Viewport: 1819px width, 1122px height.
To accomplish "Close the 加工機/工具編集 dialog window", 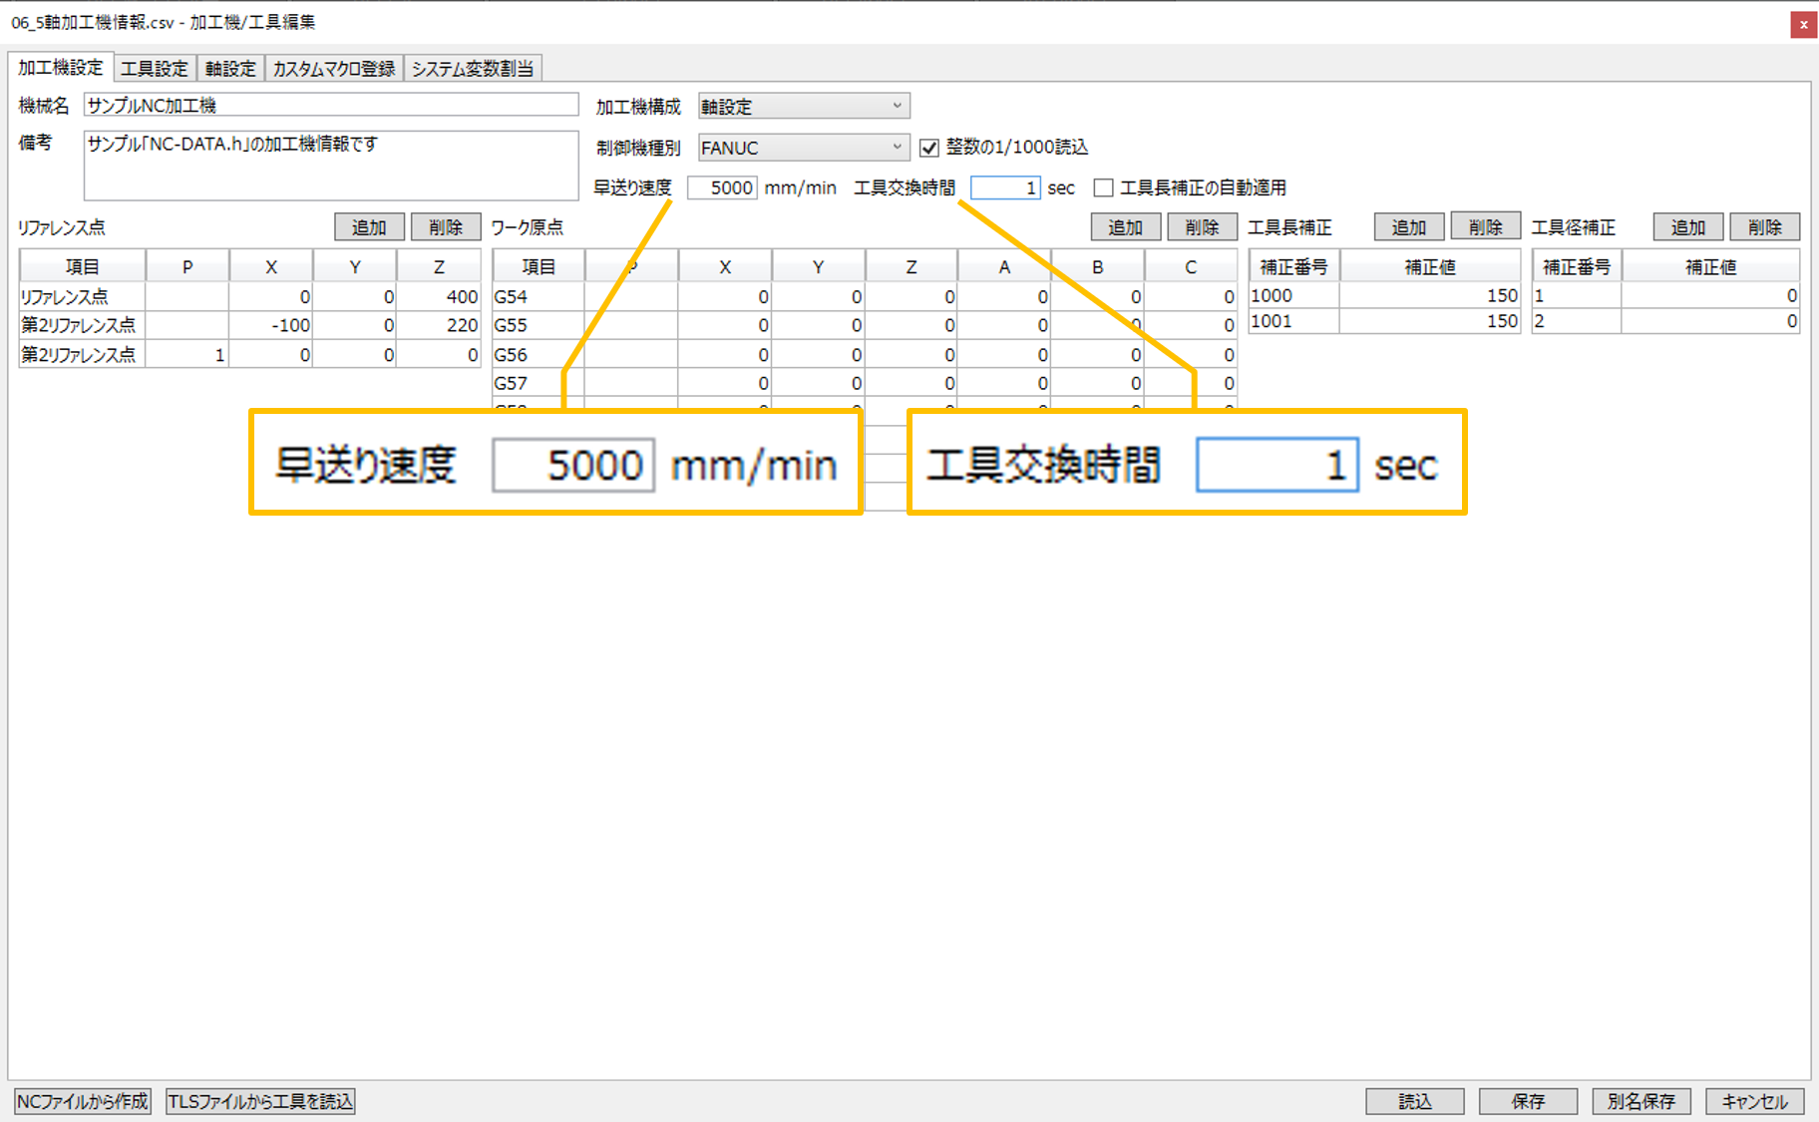I will pyautogui.click(x=1803, y=25).
